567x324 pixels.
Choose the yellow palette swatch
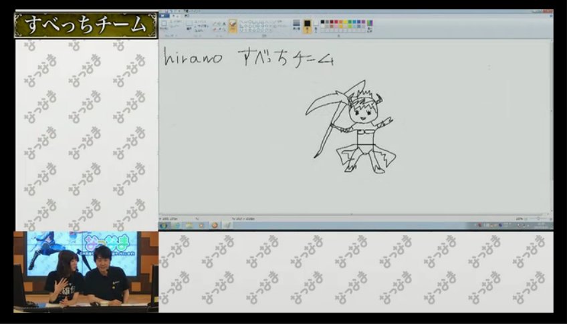[x=345, y=21]
